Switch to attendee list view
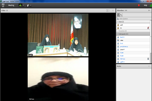This screenshot has width=152, height=101. [118, 15]
